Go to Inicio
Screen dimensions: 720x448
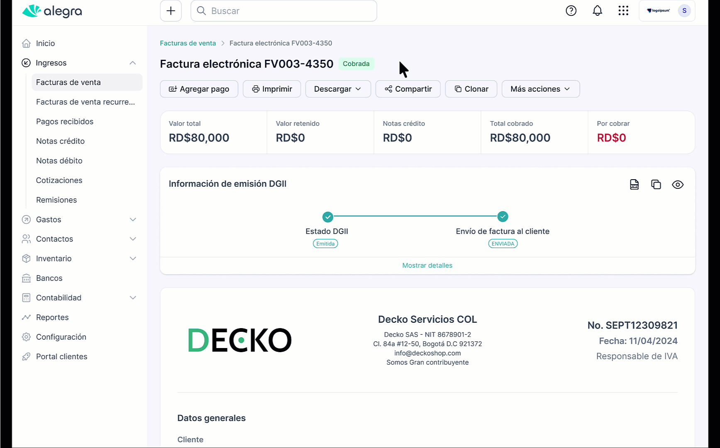click(x=46, y=43)
